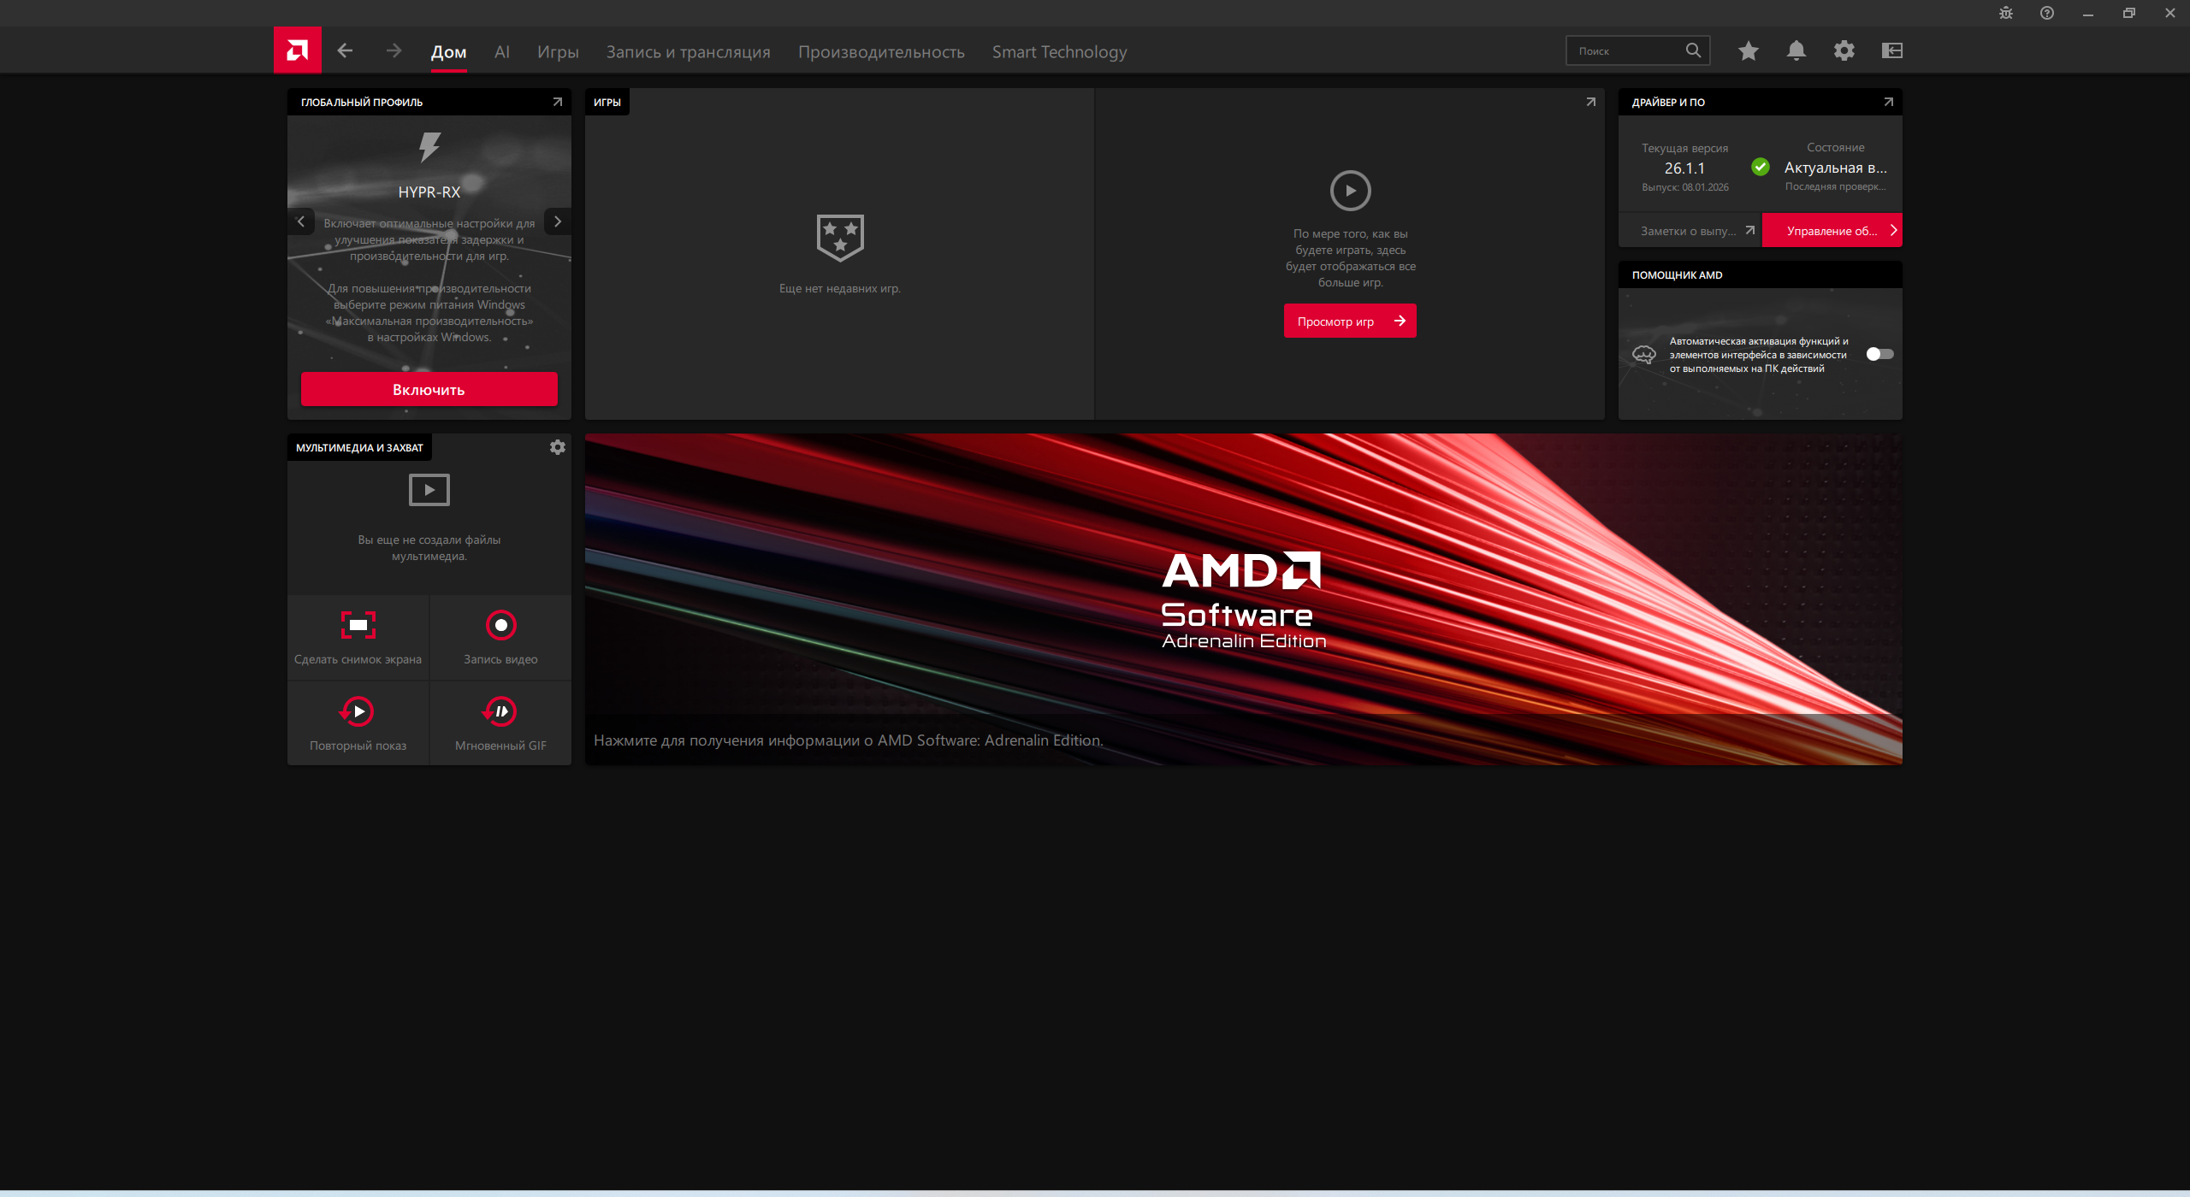Open favorites star icon
Screen dimensions: 2190x1197
pyautogui.click(x=1748, y=51)
